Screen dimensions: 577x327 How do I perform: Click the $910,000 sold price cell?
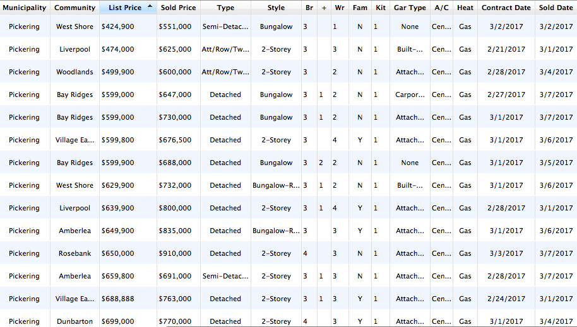pyautogui.click(x=175, y=254)
